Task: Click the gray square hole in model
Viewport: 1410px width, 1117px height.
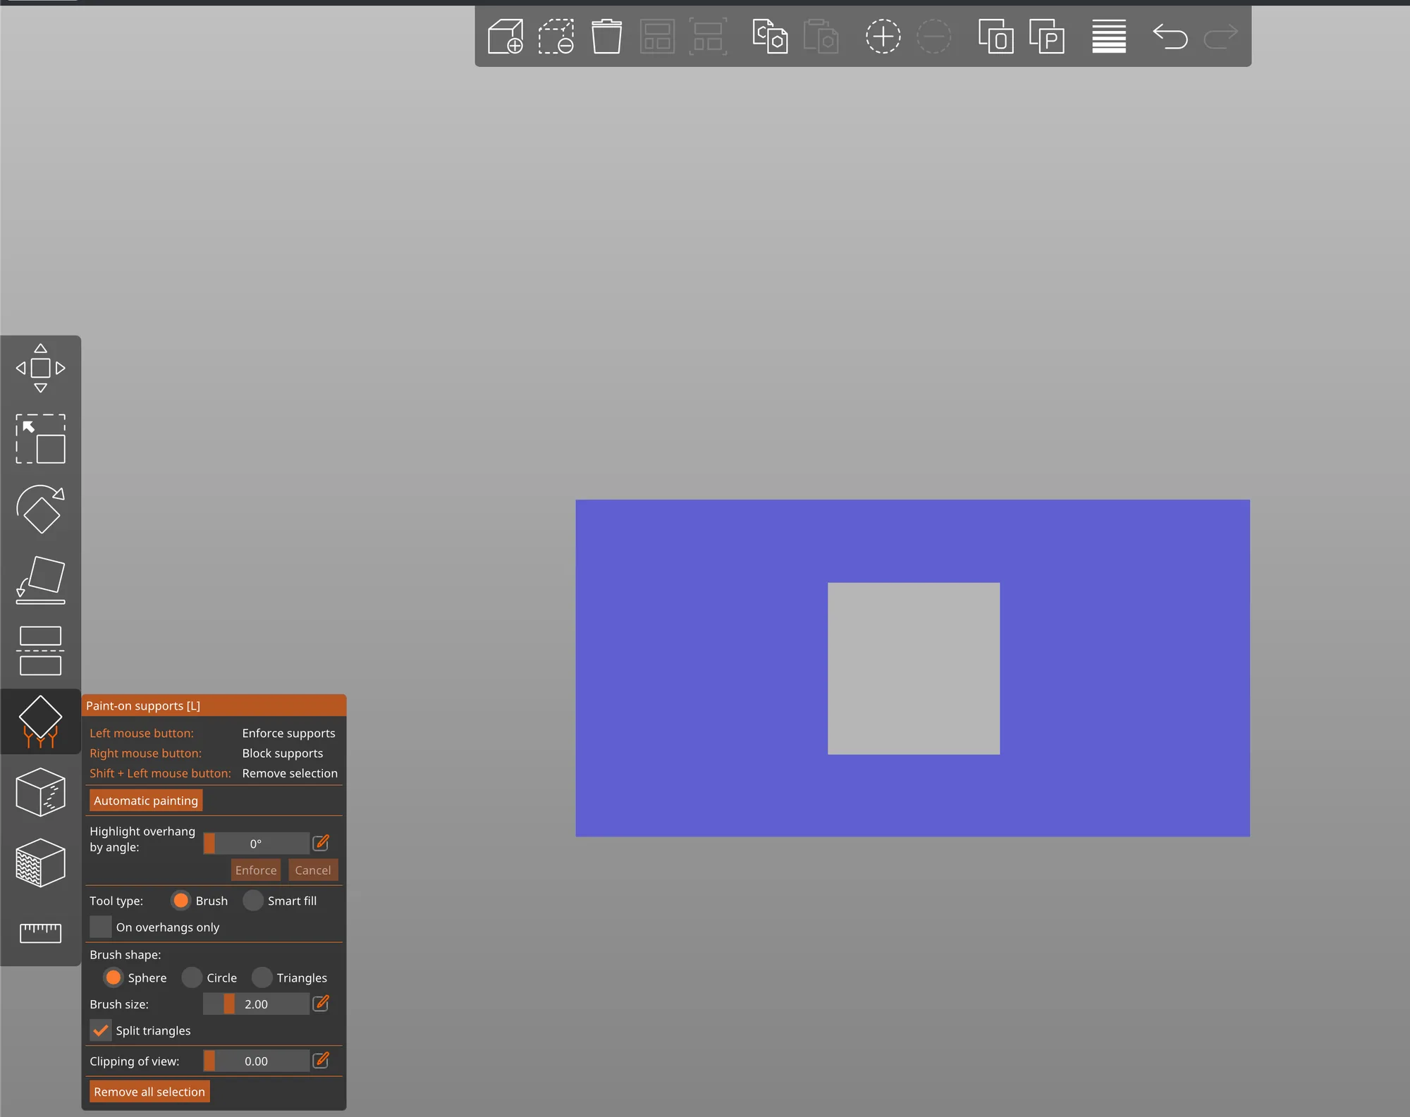Action: pyautogui.click(x=914, y=668)
